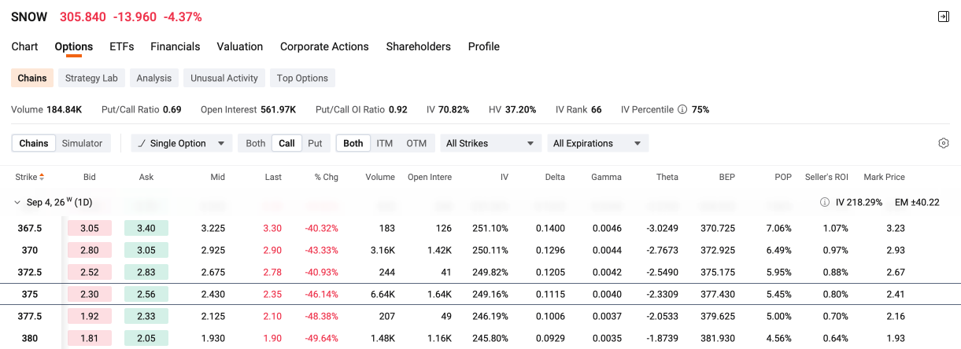This screenshot has height=349, width=961.
Task: Click volume 6.64K in 375 row
Action: [382, 294]
